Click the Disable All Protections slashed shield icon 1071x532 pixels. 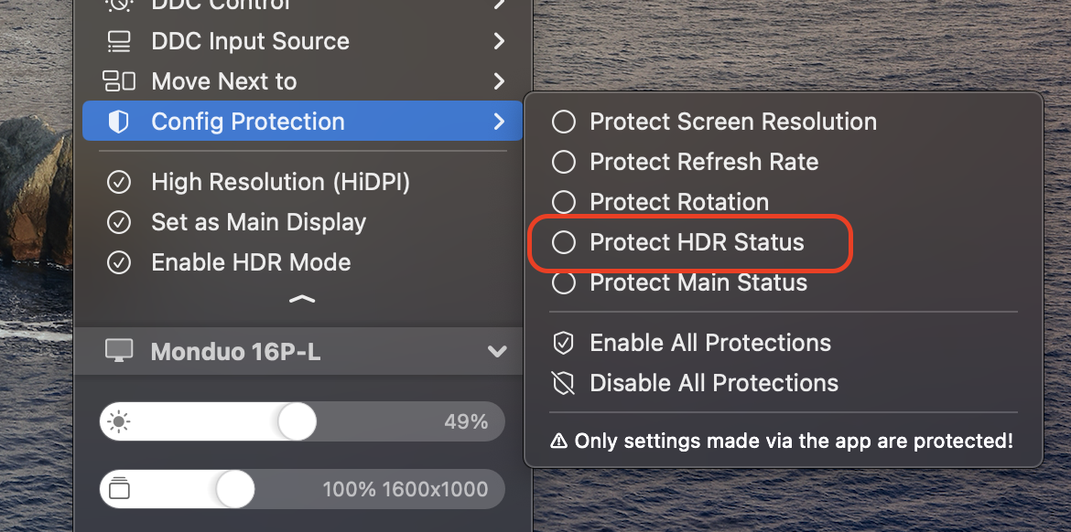[563, 383]
